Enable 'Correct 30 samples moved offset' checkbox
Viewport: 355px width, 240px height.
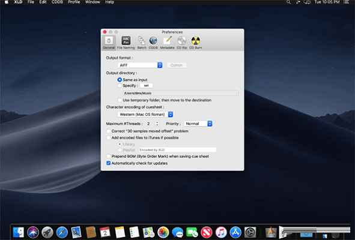pos(109,131)
